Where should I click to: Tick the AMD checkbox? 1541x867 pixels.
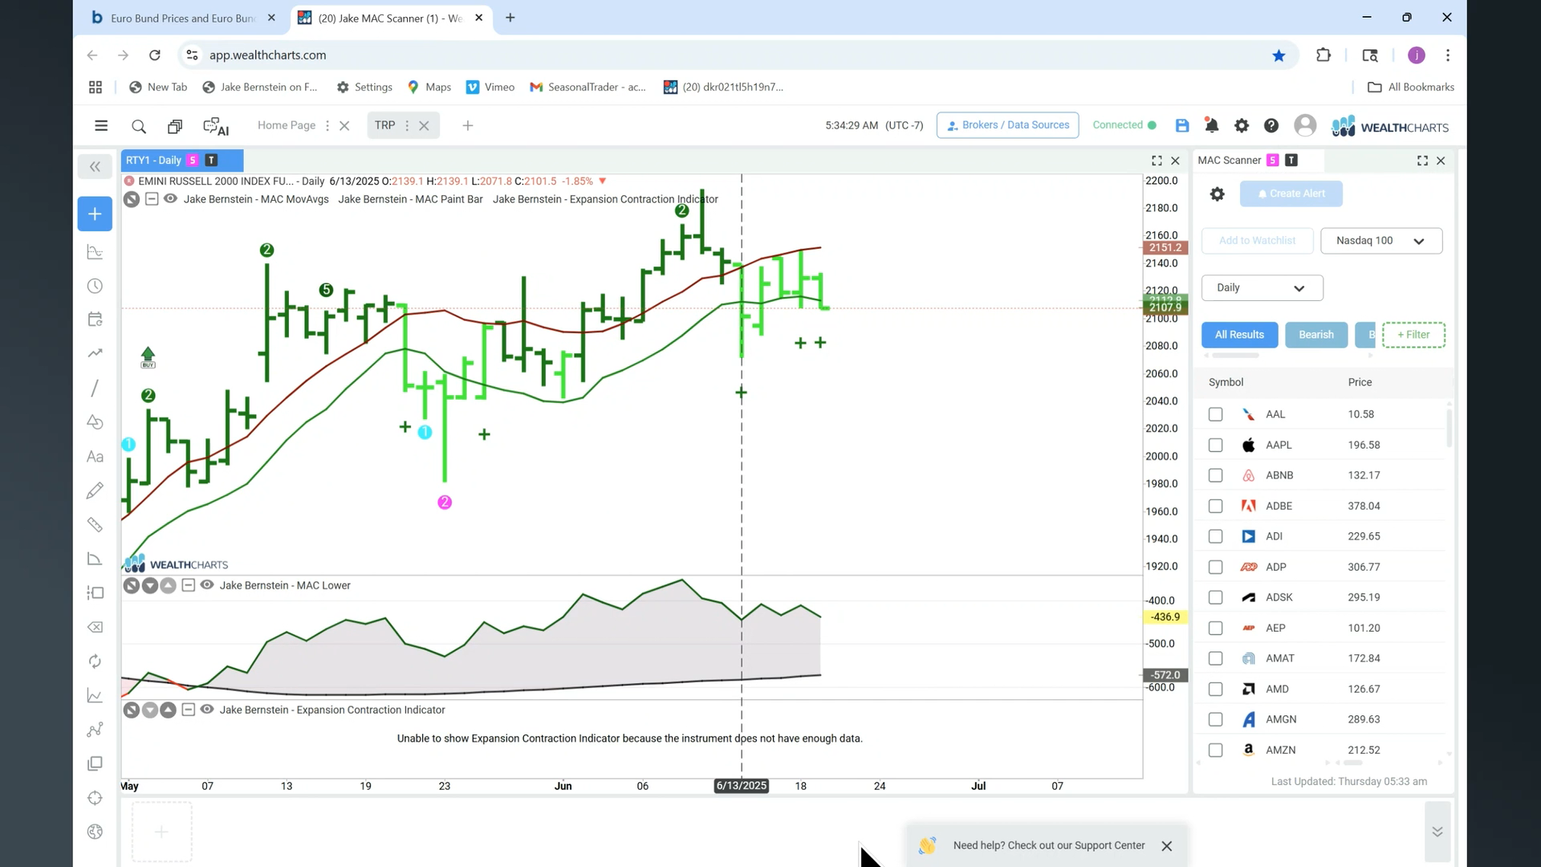tap(1215, 689)
